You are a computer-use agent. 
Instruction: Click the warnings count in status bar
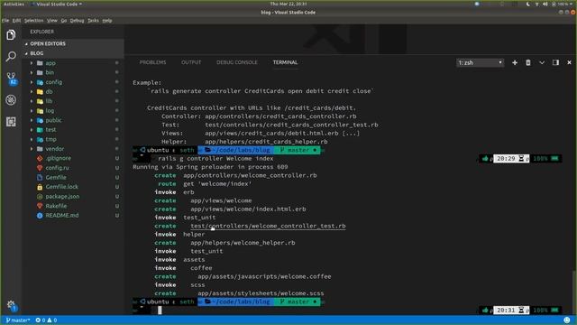tap(52, 320)
